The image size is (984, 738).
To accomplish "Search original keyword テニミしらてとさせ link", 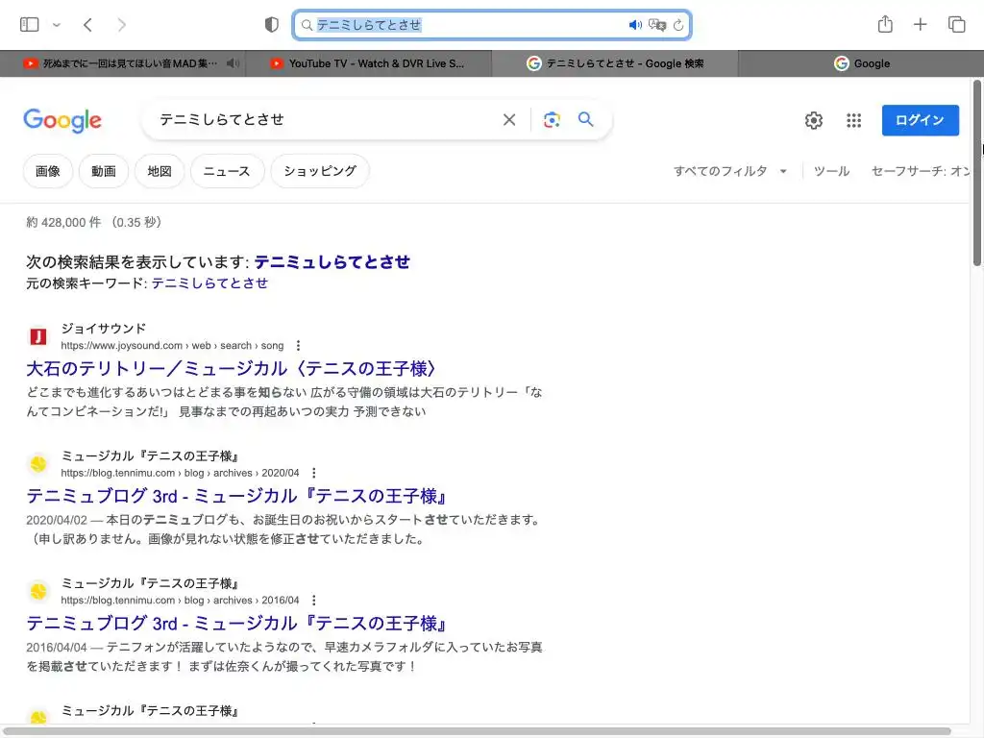I will click(209, 283).
